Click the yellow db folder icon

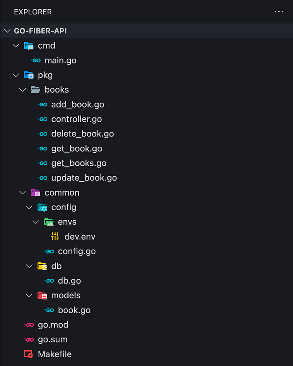coord(42,266)
